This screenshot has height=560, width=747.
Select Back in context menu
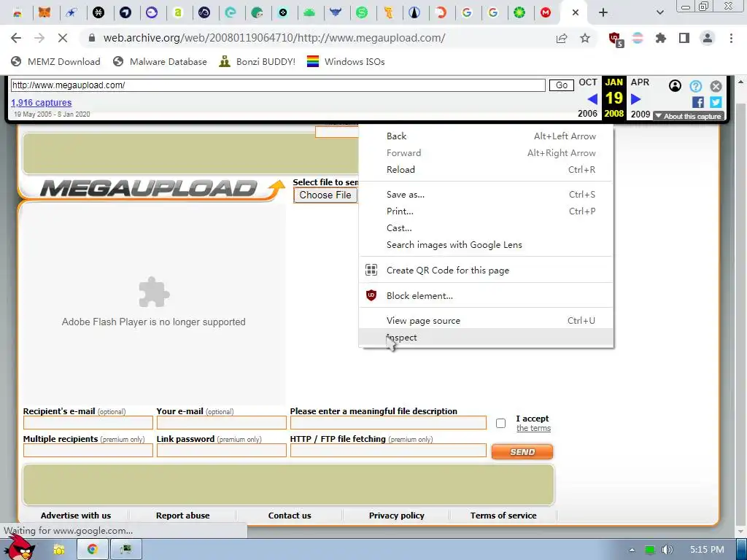(x=486, y=136)
